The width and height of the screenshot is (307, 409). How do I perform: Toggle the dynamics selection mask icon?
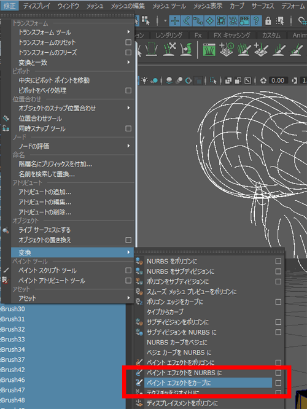[233, 21]
